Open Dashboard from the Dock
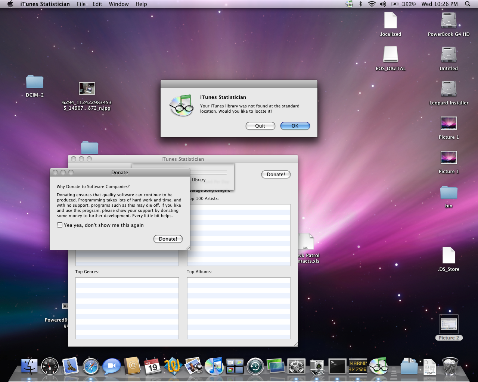This screenshot has width=478, height=382. [x=50, y=366]
